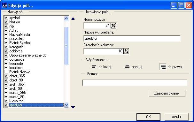Move selected field up with arrow icon
Image resolution: width=194 pixels, height=122 pixels.
point(73,19)
